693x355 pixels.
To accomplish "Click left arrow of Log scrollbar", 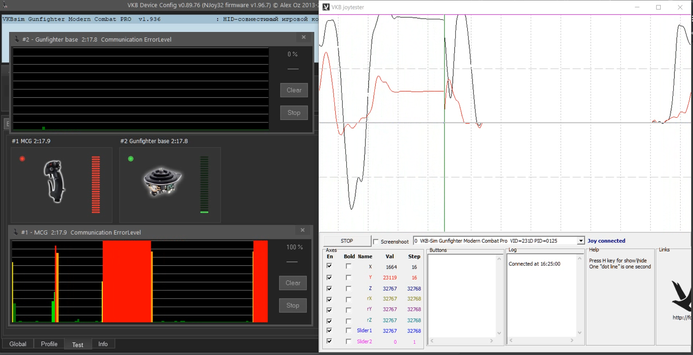I will coord(511,340).
